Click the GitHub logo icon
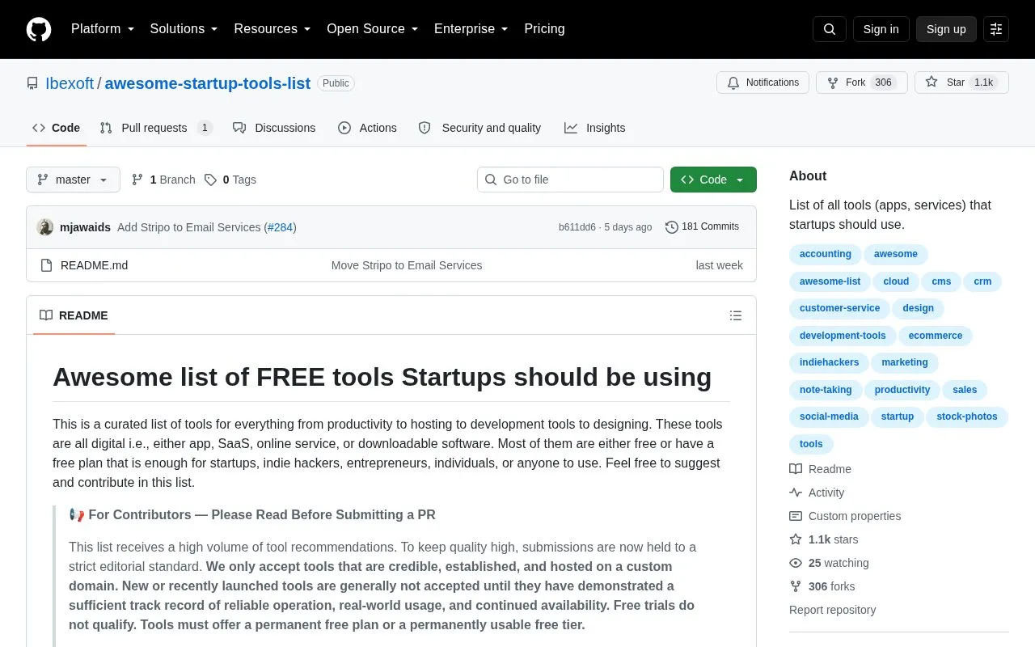This screenshot has height=647, width=1035. click(x=39, y=29)
